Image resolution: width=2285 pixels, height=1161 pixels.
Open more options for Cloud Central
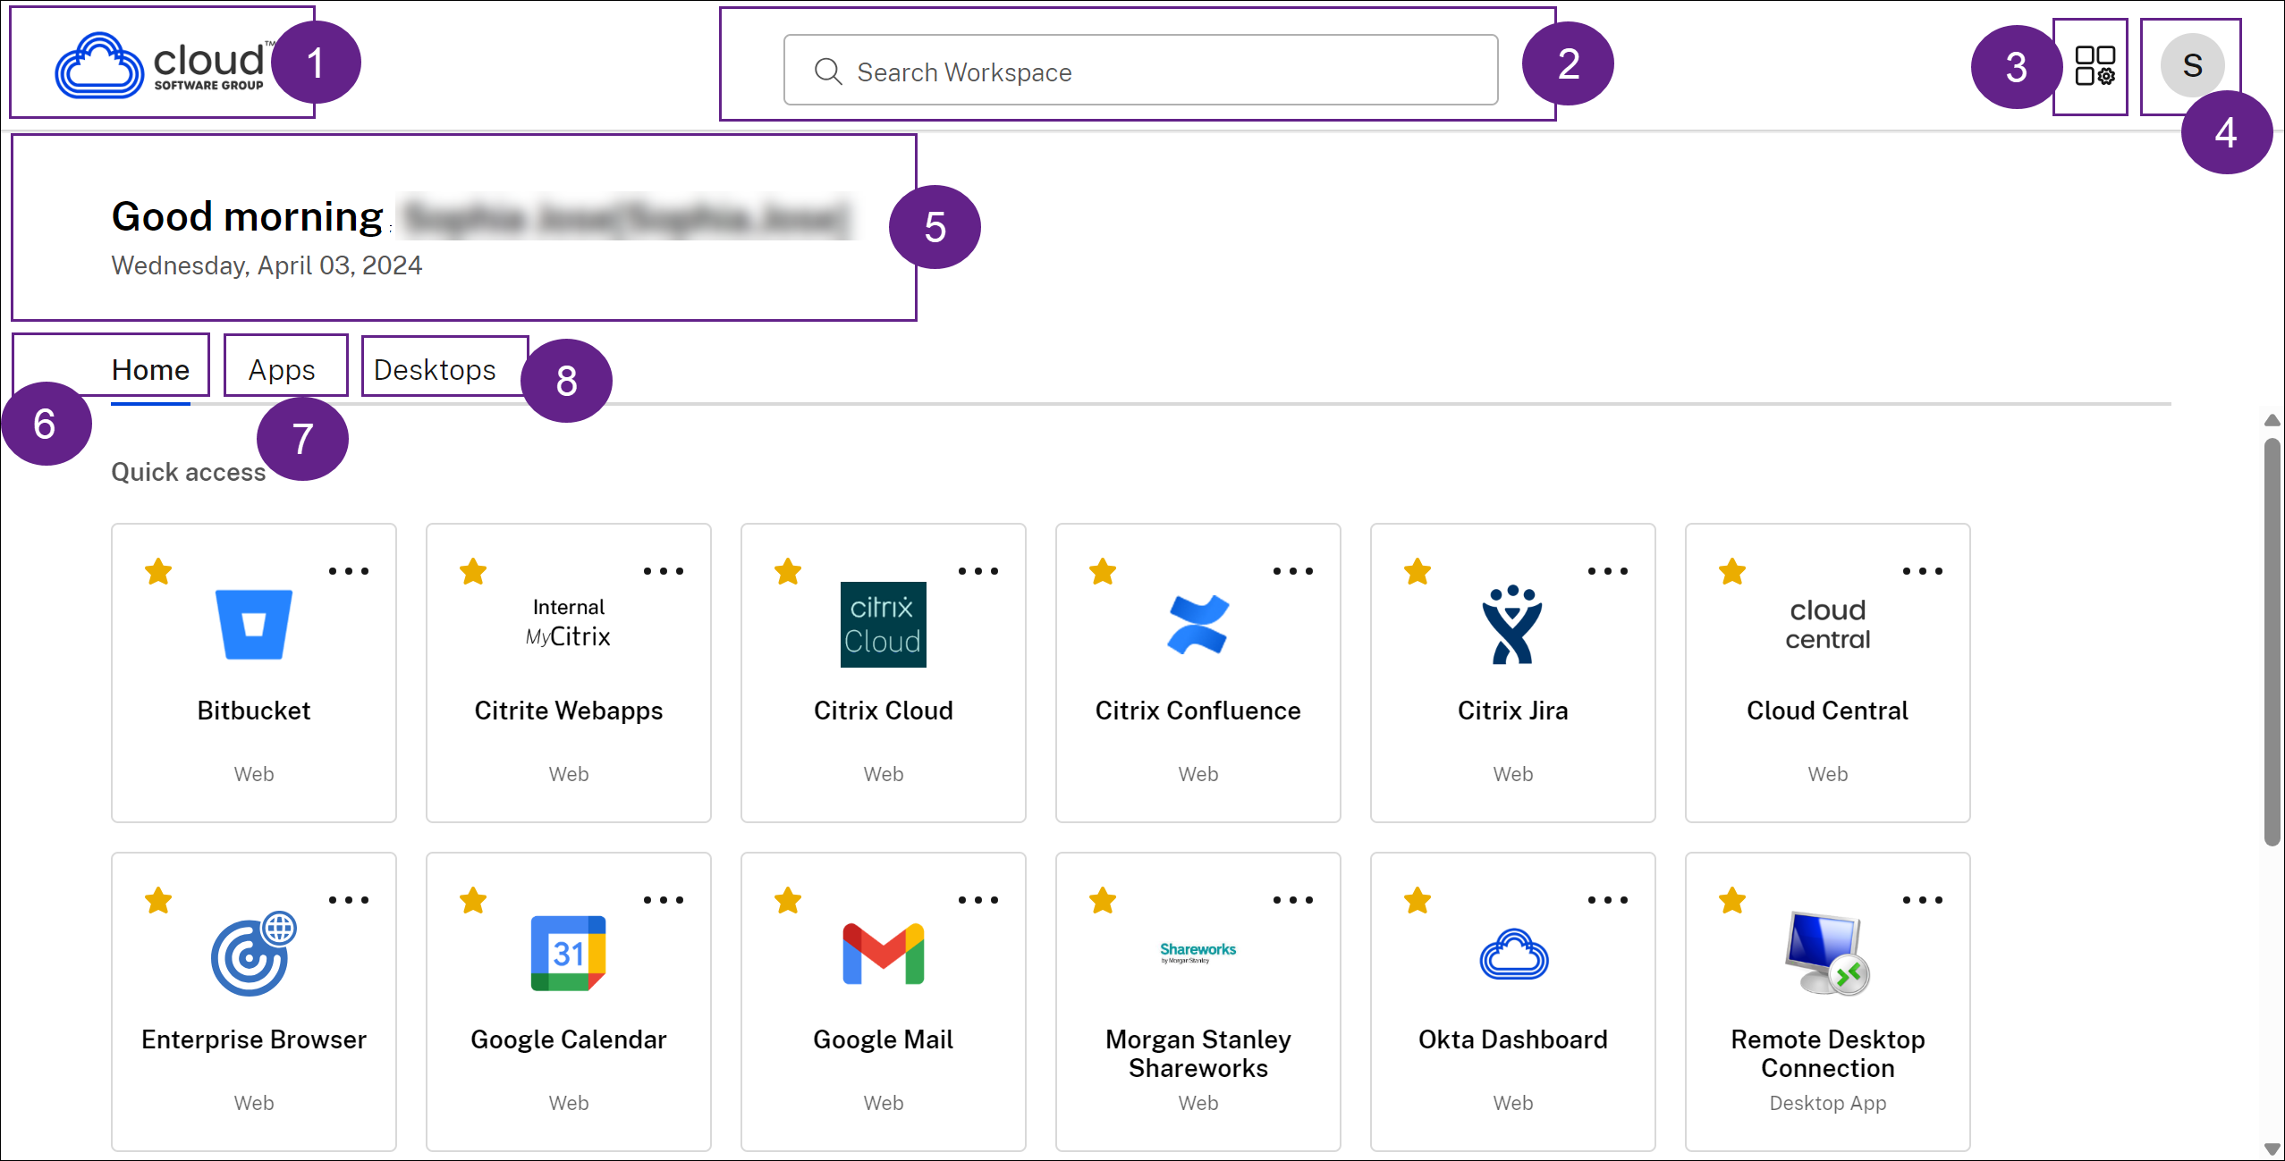(1924, 571)
